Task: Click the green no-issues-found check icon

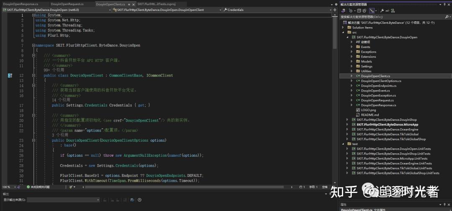Action: 28,187
